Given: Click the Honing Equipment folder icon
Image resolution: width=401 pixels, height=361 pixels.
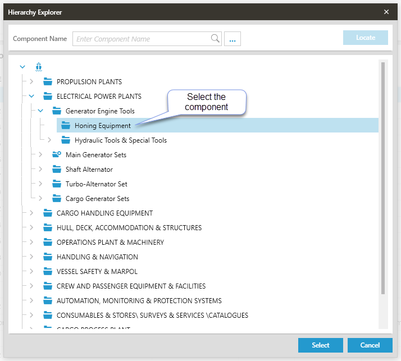Looking at the screenshot, I should point(66,125).
